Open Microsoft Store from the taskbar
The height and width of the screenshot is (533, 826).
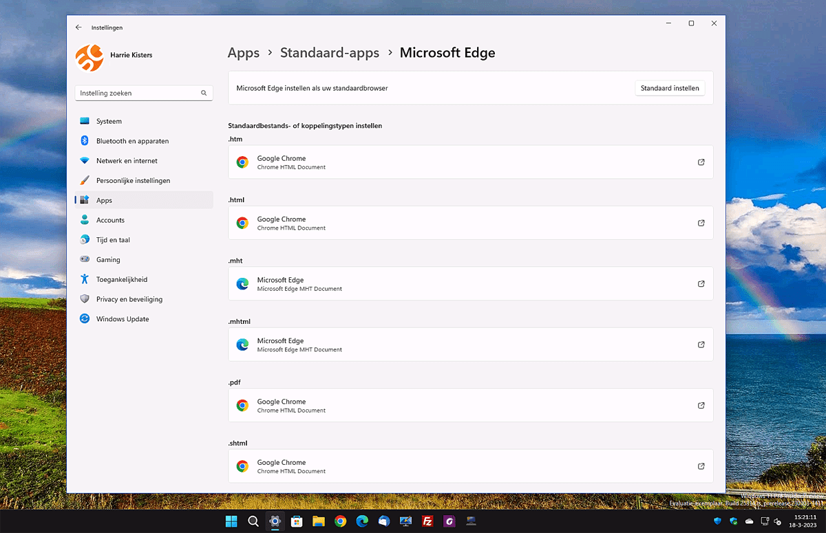(x=297, y=521)
